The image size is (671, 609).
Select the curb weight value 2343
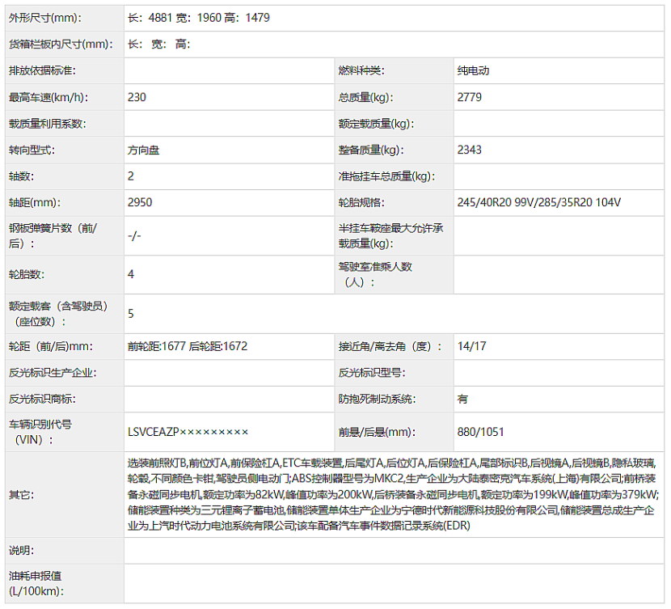point(470,150)
